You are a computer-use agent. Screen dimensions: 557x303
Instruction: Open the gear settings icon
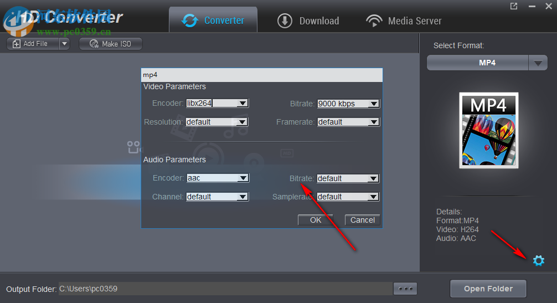(x=539, y=260)
